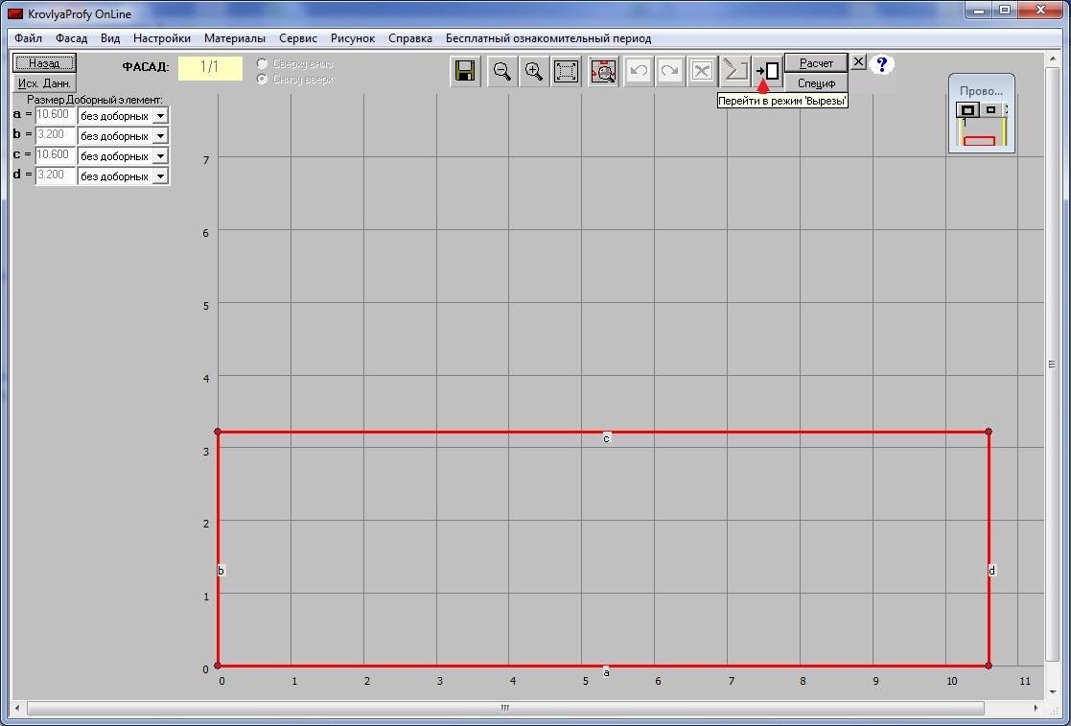Open the add-on element dropdown for side d

coord(160,176)
